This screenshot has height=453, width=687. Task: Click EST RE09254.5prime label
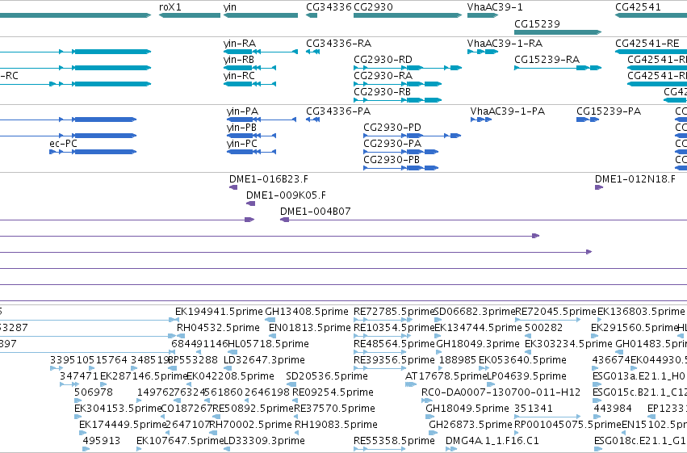point(333,392)
